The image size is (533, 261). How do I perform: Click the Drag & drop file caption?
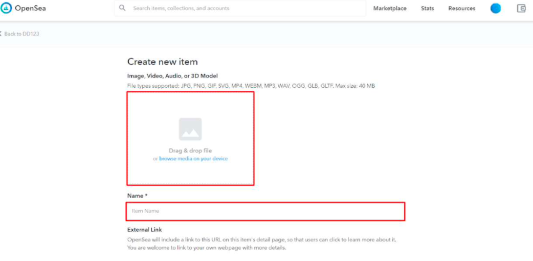[190, 150]
